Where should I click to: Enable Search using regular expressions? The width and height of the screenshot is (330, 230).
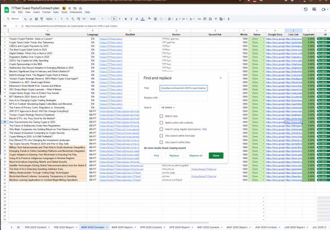(x=161, y=129)
